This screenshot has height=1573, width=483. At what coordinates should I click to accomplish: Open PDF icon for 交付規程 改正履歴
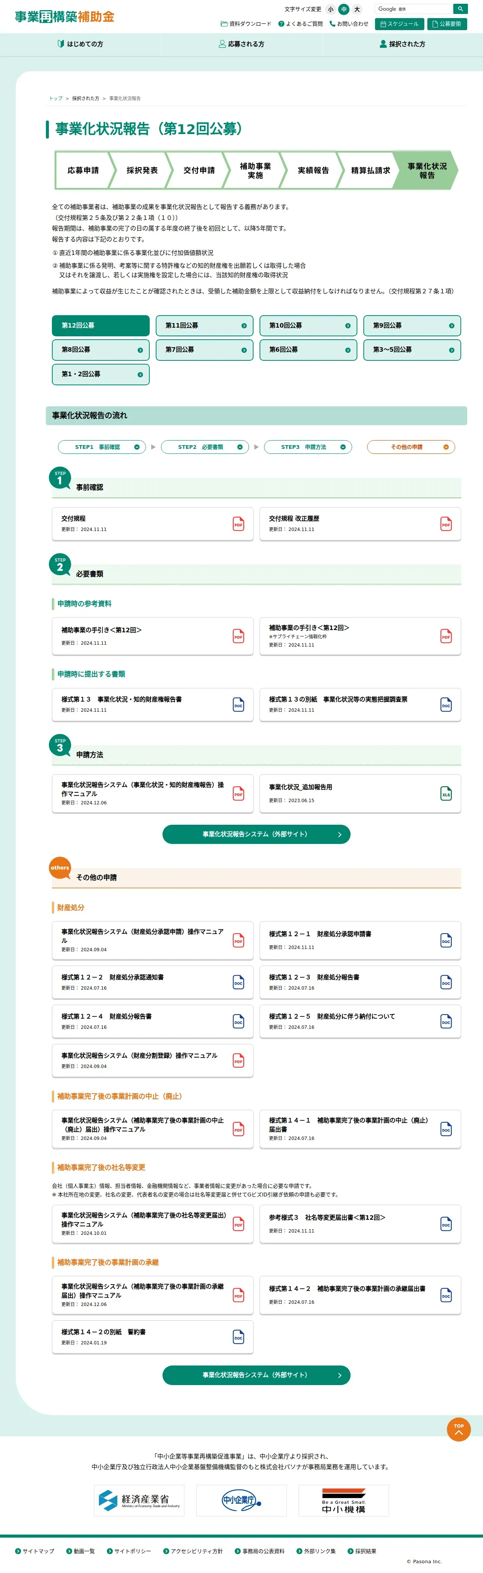[x=446, y=524]
